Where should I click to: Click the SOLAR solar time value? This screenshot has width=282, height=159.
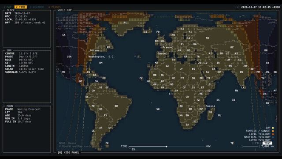pos(31,69)
